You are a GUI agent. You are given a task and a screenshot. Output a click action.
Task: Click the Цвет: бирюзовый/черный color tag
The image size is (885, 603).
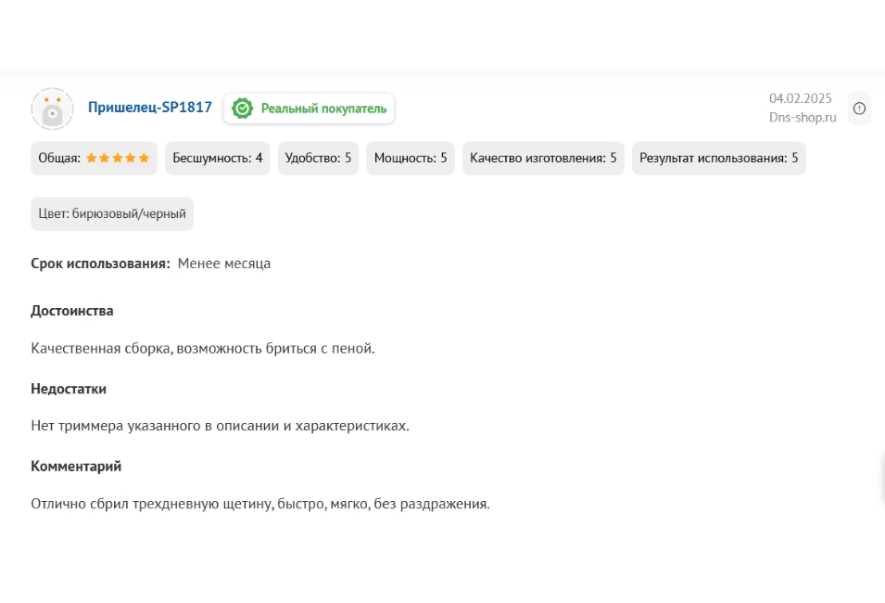tap(112, 214)
